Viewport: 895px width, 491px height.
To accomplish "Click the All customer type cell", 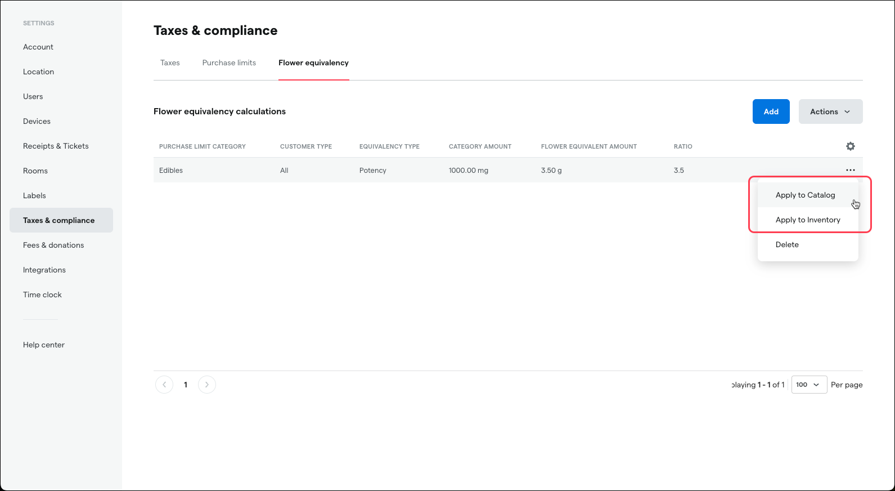I will pos(284,170).
